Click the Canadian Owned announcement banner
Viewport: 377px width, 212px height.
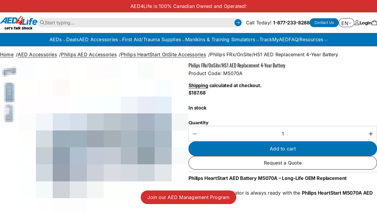pos(188,6)
